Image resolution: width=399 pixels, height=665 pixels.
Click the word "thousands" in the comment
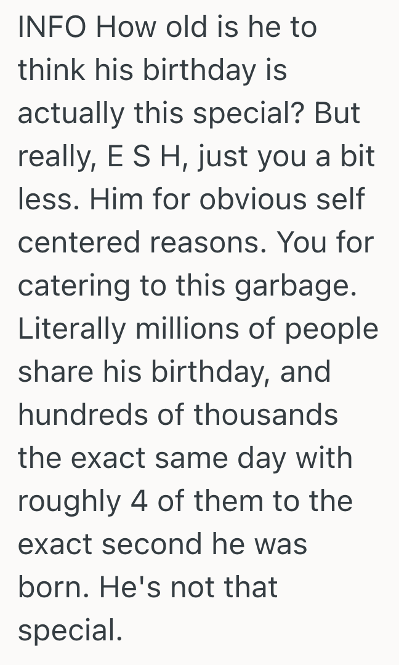(x=266, y=416)
